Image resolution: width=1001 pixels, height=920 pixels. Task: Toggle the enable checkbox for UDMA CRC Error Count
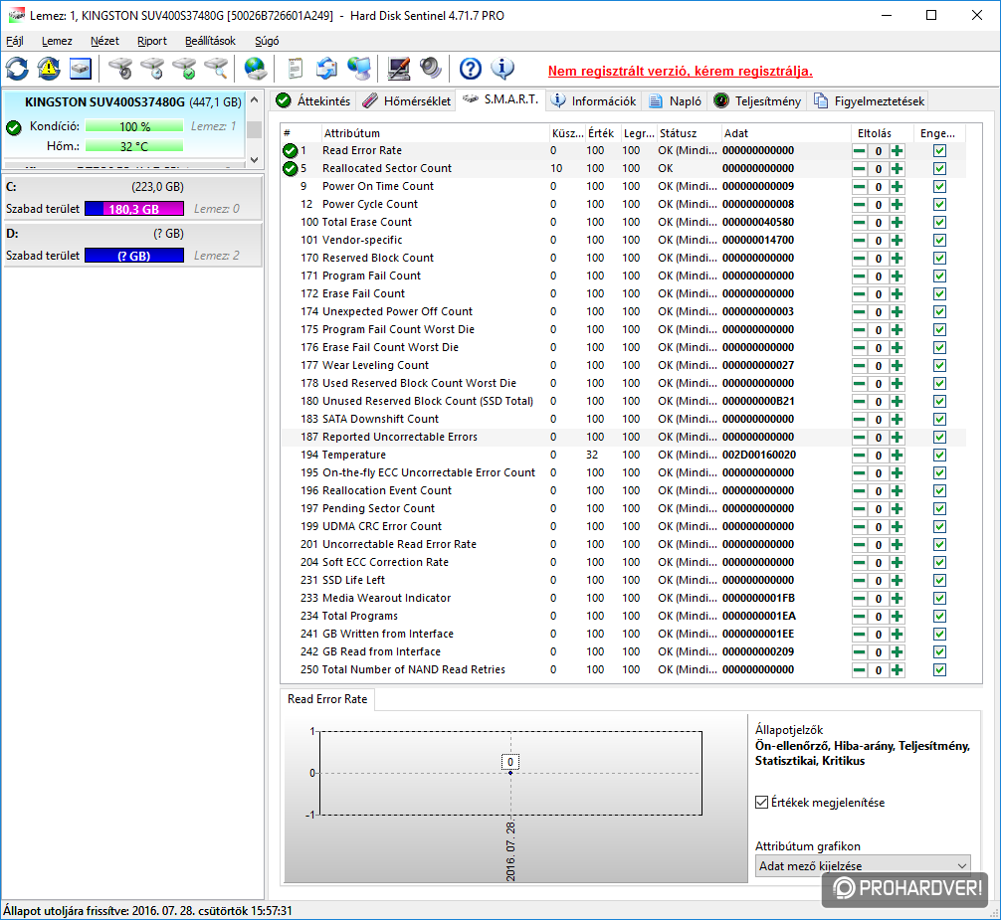(x=939, y=527)
